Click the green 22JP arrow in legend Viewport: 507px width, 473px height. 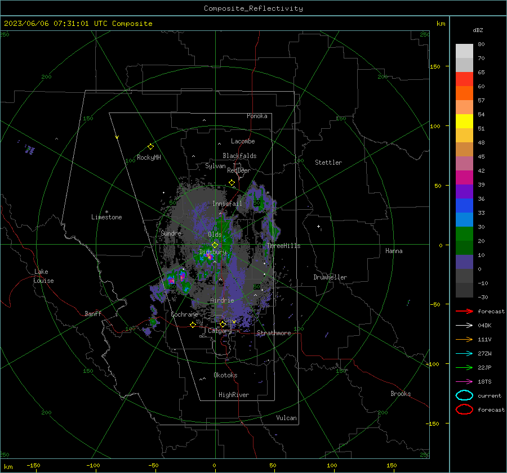point(464,367)
